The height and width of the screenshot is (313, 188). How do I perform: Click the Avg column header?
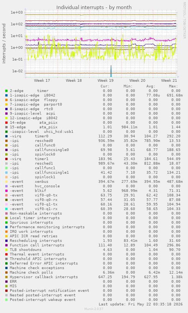coord(151,86)
